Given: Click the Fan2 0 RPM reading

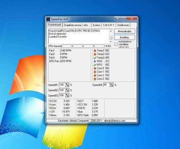Looking at the screenshot, I should 58,54.
